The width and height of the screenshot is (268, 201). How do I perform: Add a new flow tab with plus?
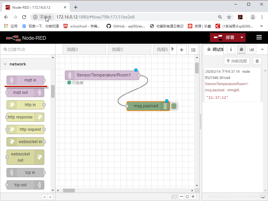[181, 50]
